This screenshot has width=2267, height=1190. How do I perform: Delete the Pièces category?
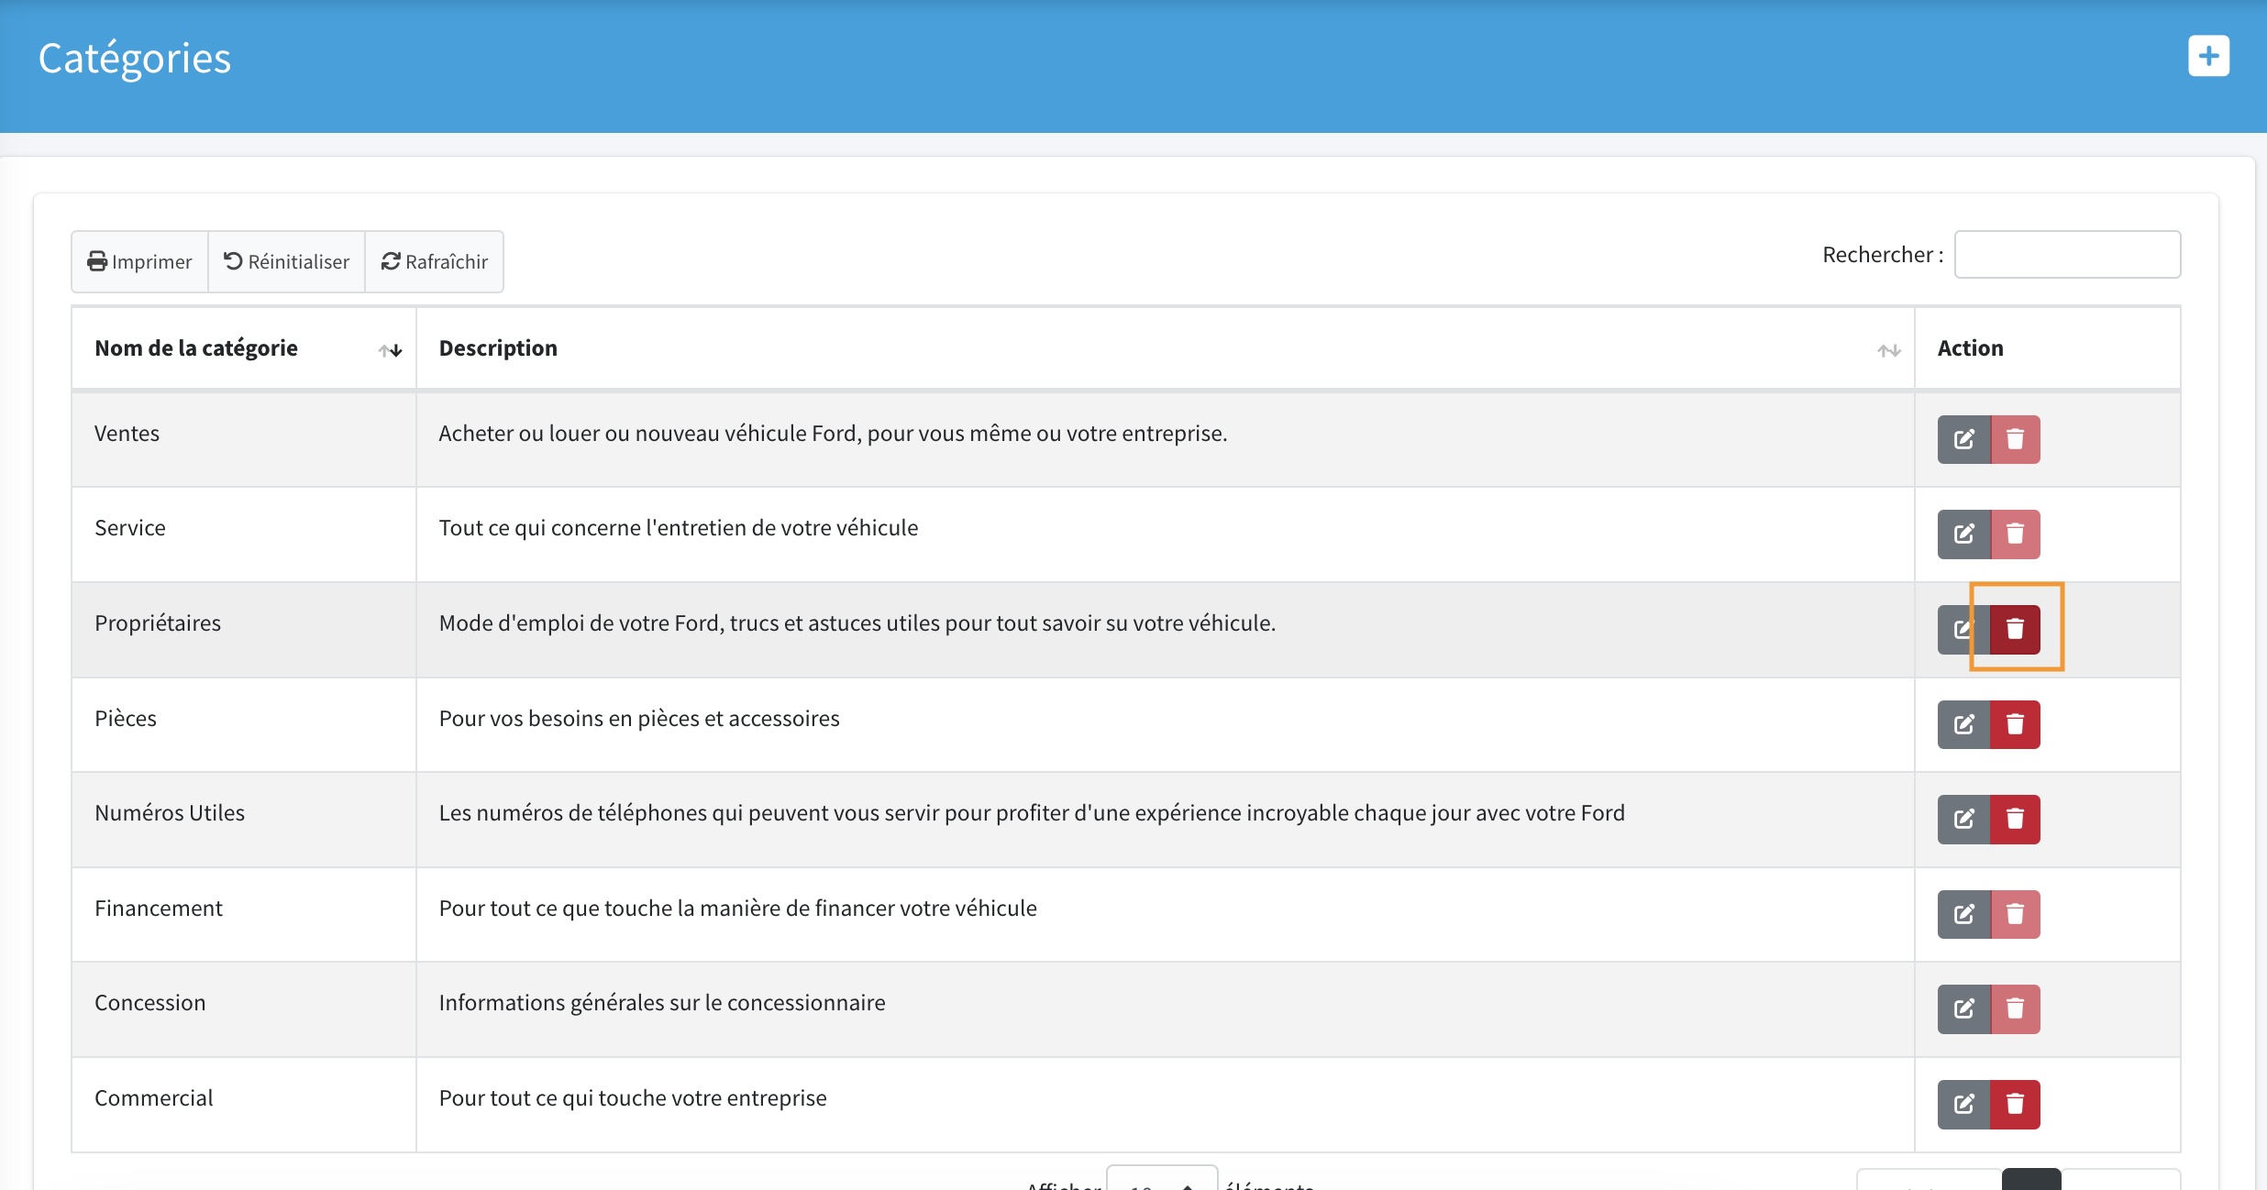tap(2015, 724)
